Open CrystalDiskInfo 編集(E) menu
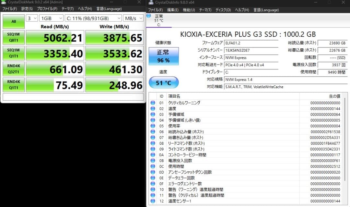Viewport: 350px width, 207px height. (x=173, y=10)
